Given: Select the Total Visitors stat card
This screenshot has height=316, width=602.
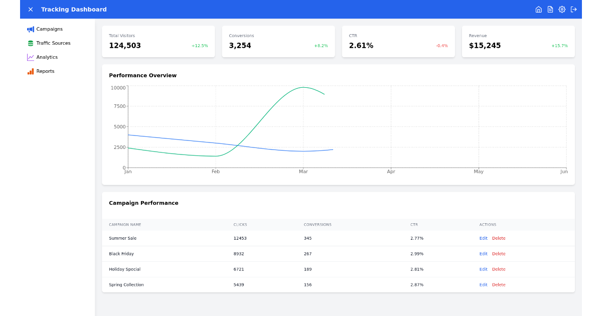Looking at the screenshot, I should tap(158, 41).
